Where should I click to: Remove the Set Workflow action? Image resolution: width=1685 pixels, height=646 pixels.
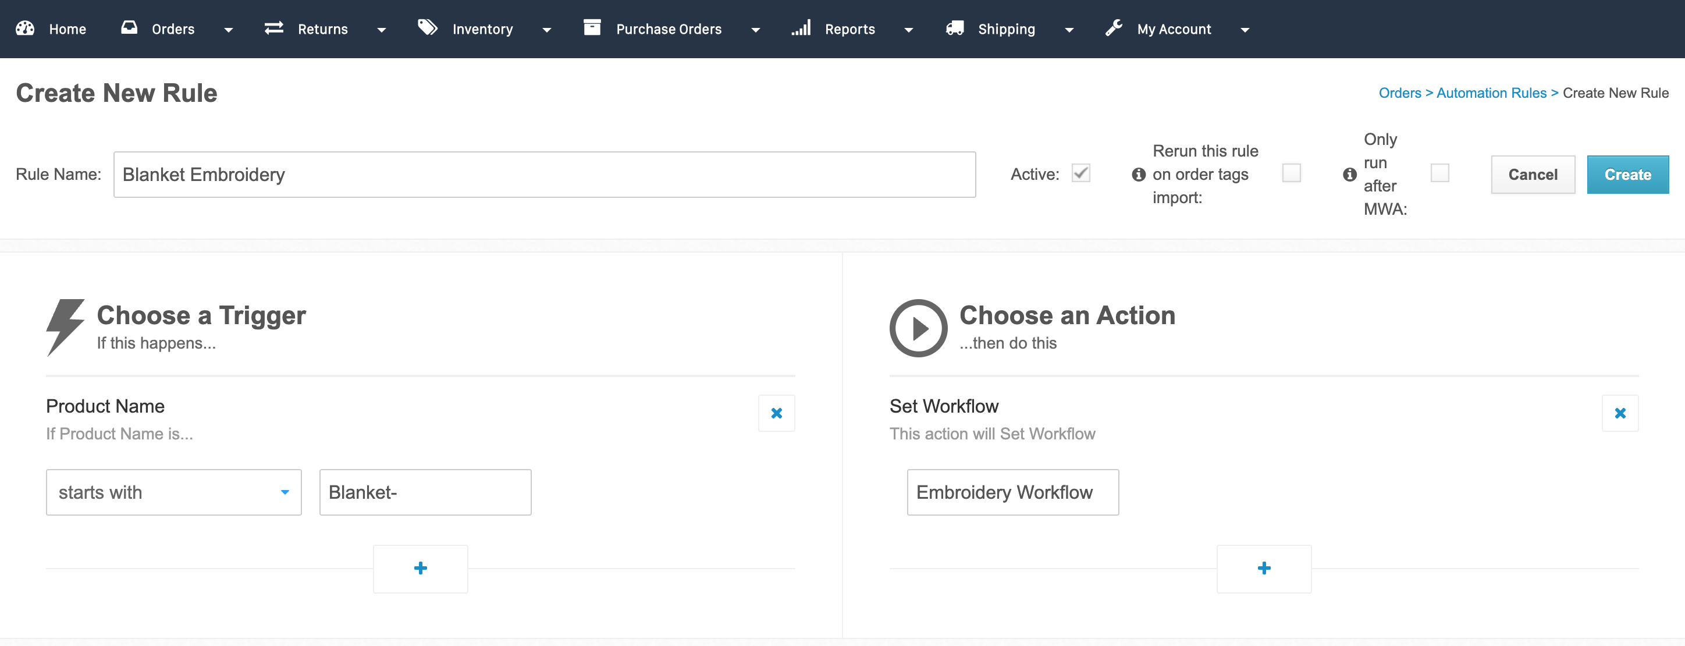pyautogui.click(x=1620, y=413)
